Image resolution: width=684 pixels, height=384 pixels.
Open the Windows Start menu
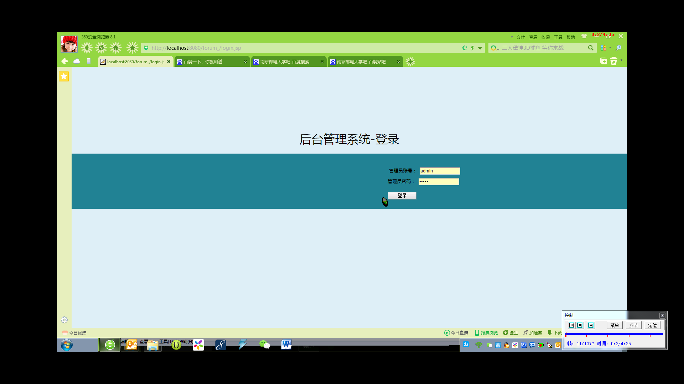(67, 345)
